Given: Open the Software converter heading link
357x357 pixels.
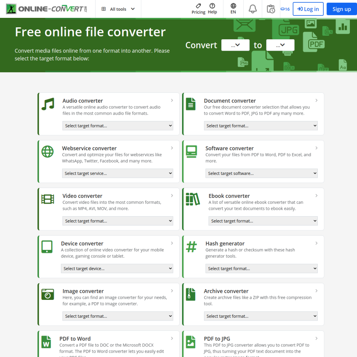Looking at the screenshot, I should [x=230, y=148].
